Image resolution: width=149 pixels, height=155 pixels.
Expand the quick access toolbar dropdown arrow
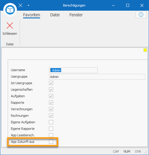28,5
